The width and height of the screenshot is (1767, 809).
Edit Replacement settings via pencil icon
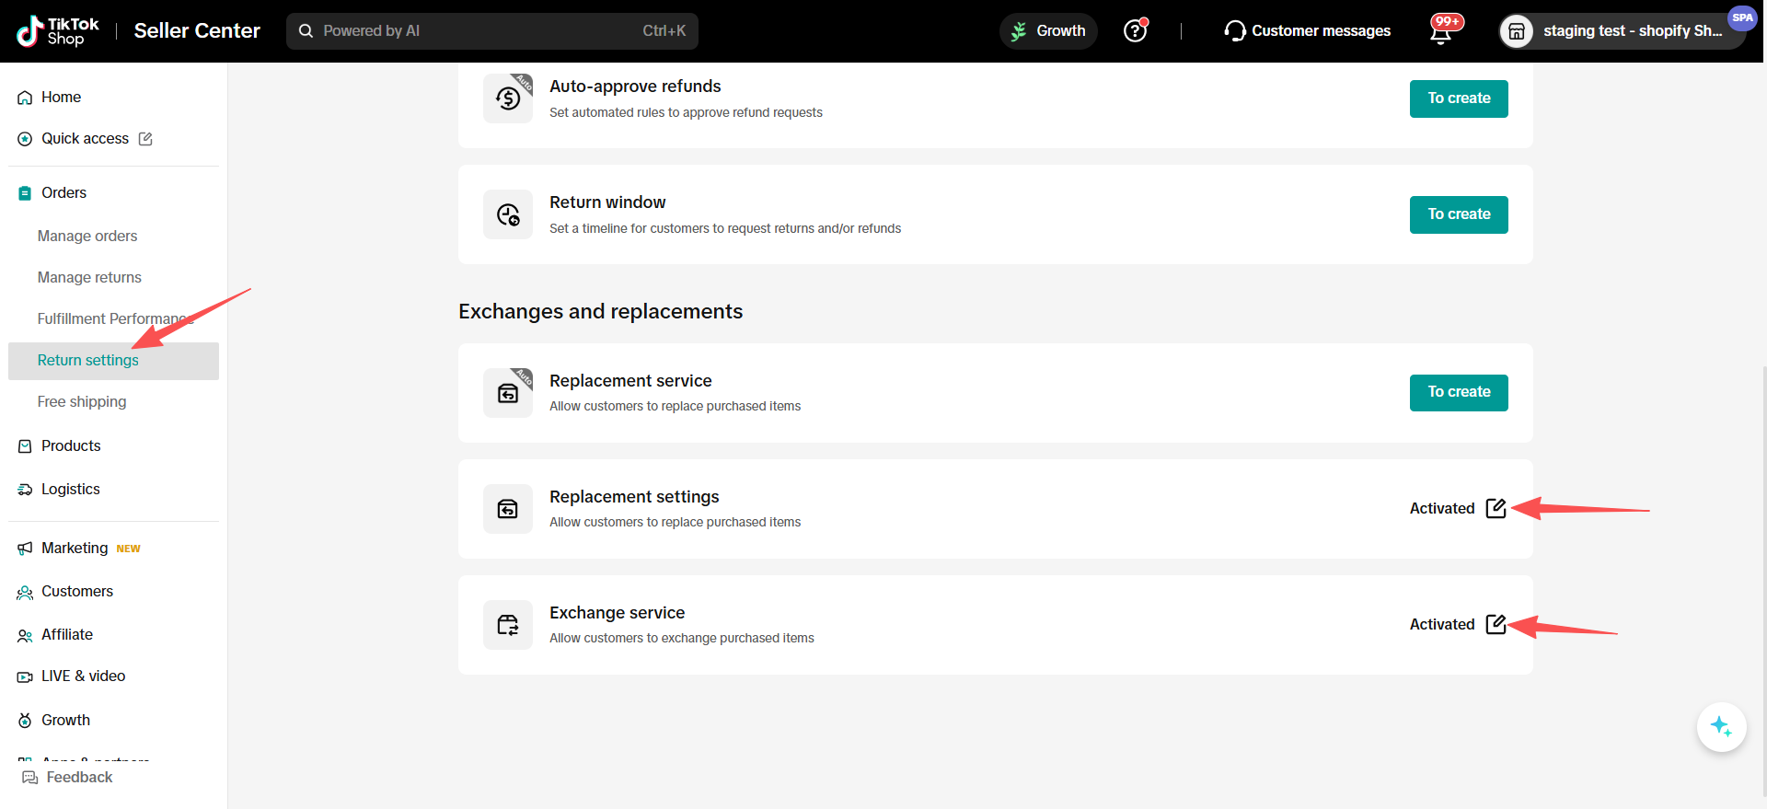click(1496, 508)
